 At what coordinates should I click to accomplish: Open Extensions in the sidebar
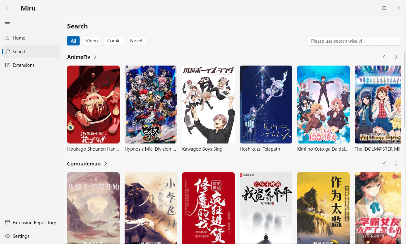[31, 65]
